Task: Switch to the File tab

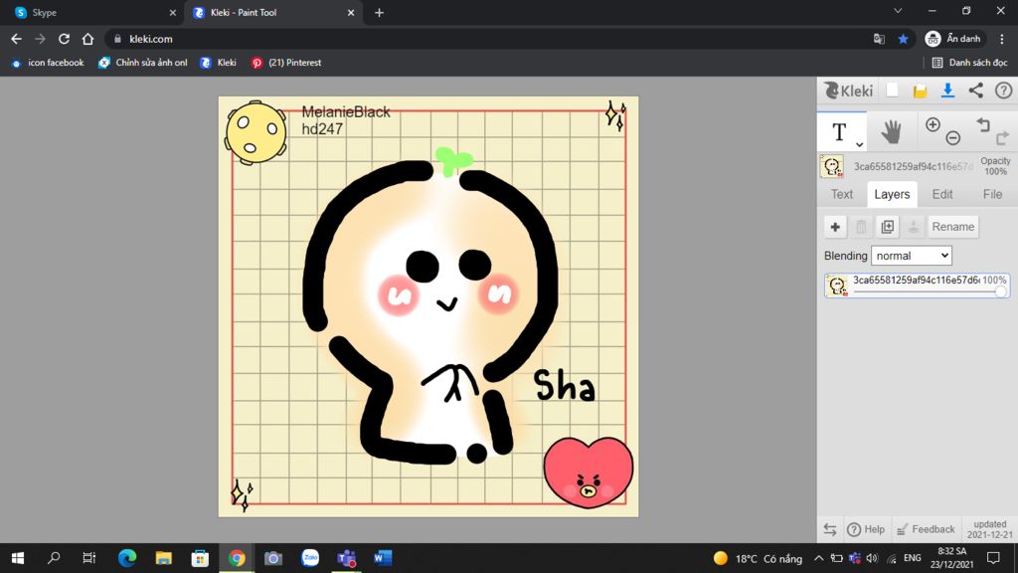Action: click(x=992, y=194)
